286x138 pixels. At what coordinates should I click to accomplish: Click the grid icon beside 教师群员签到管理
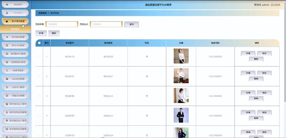click(7, 129)
